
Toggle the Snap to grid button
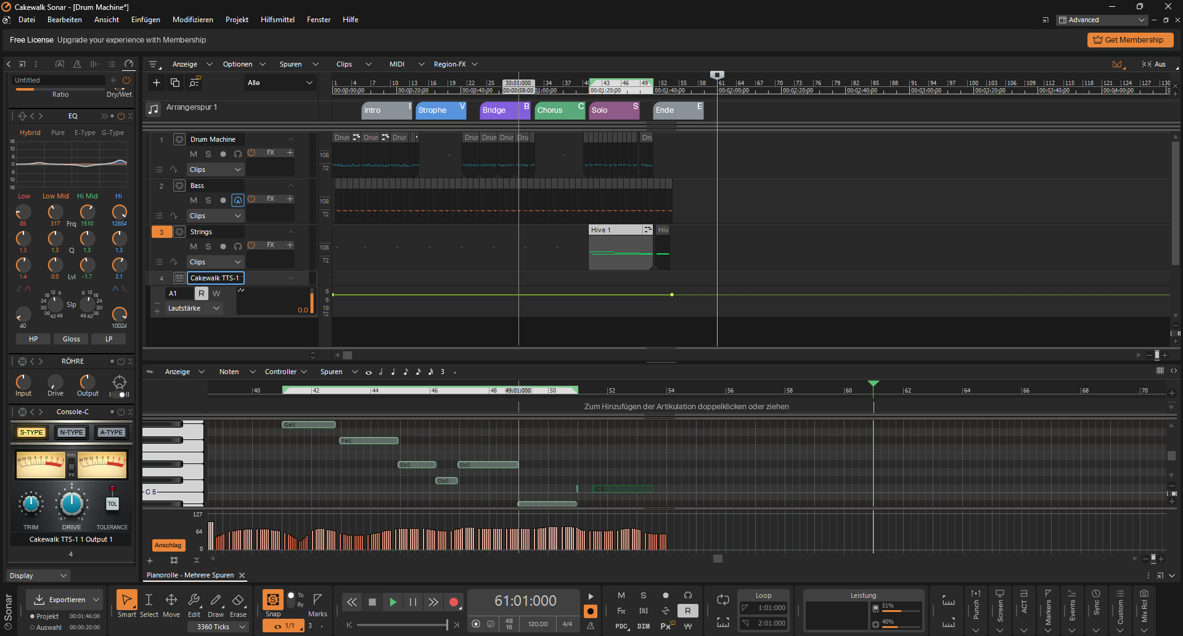coord(272,600)
